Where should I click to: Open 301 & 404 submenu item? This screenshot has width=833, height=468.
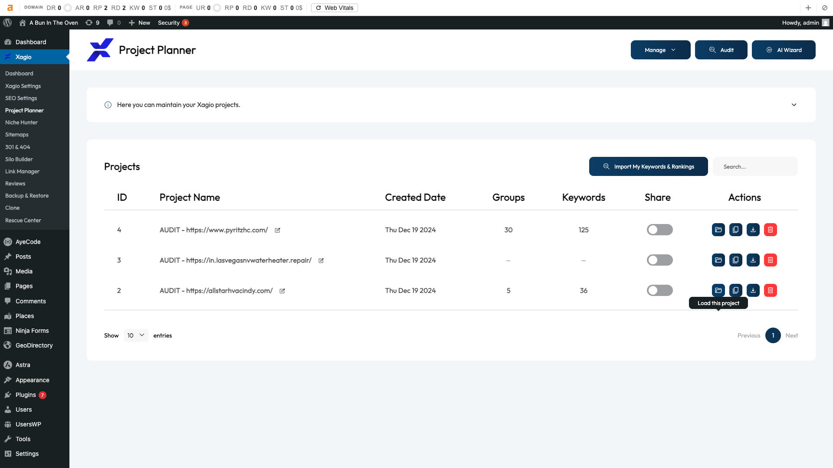point(17,147)
